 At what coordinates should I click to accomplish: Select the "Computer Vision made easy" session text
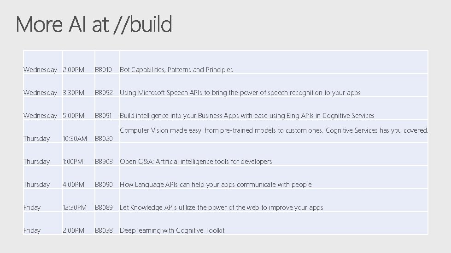[x=274, y=130]
